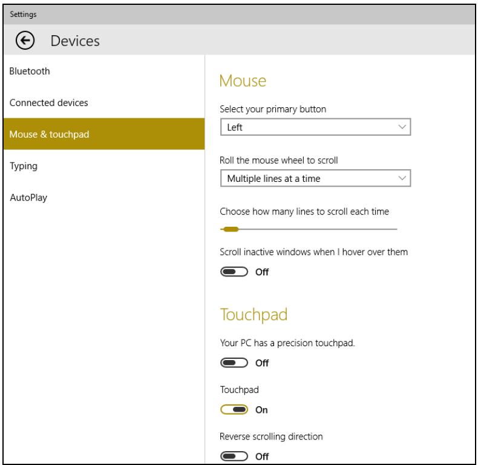Click the Settings window title text
This screenshot has height=465, width=478.
pos(23,15)
